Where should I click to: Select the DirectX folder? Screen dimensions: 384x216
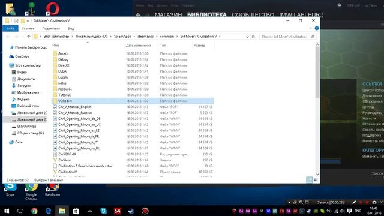(x=64, y=65)
